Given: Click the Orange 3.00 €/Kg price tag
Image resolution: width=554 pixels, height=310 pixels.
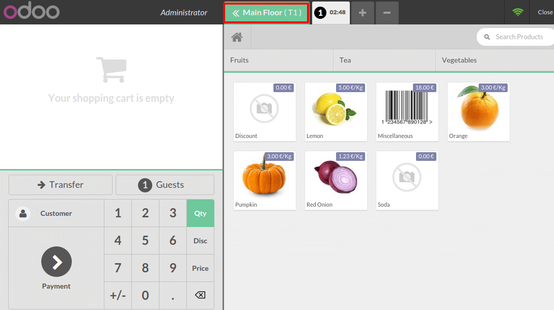Looking at the screenshot, I should click(x=493, y=88).
